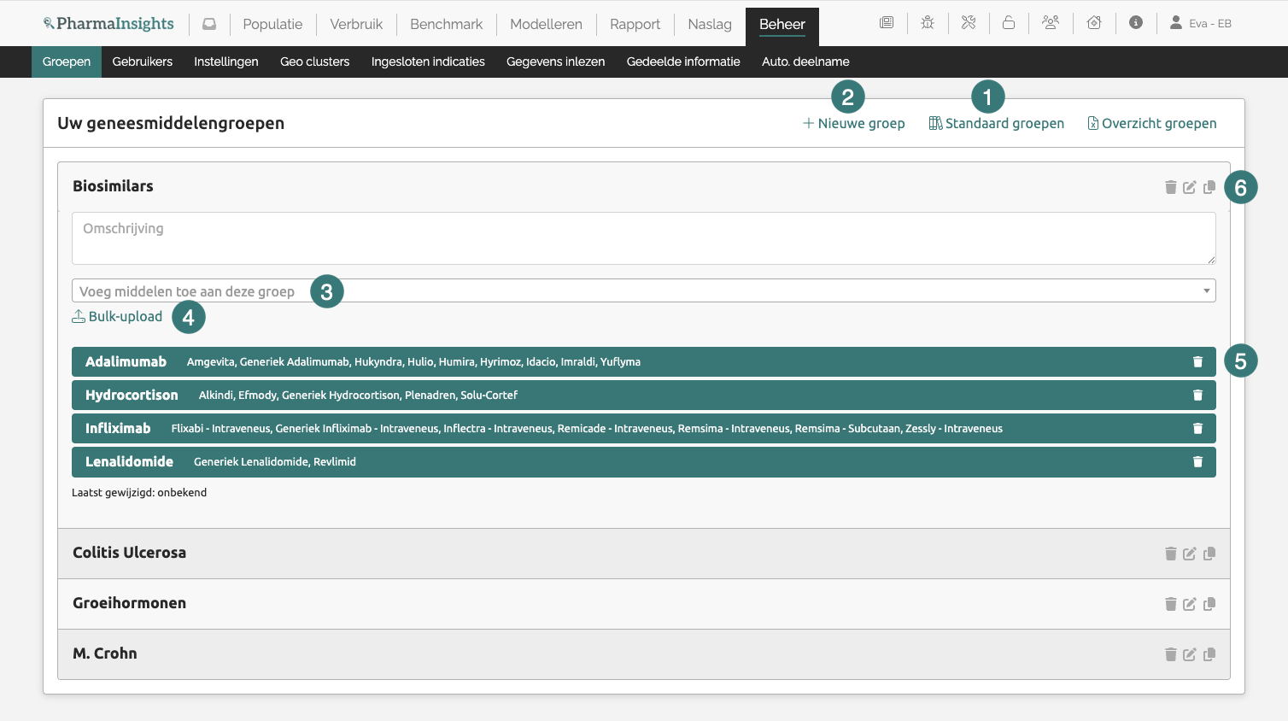Open the wrench and screwdriver tools icon
The image size is (1288, 721).
tap(969, 23)
